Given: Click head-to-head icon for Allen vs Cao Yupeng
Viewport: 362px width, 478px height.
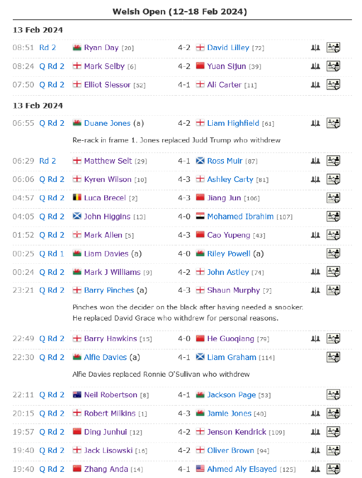Looking at the screenshot, I should coord(315,235).
